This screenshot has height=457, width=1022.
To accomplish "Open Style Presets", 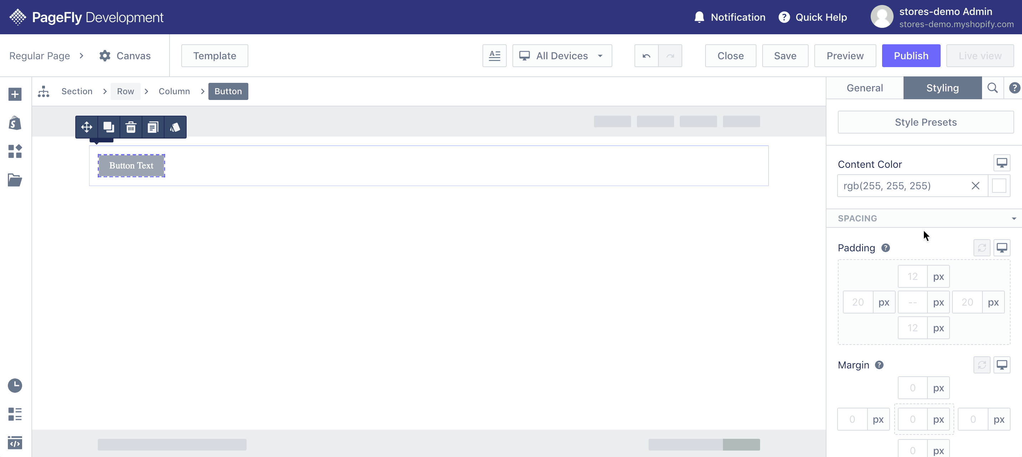I will [926, 122].
